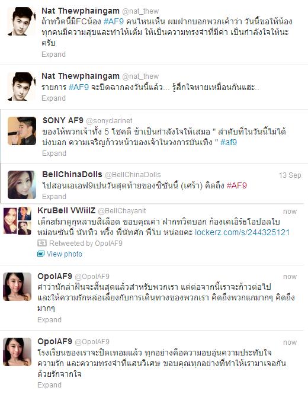Image resolution: width=308 pixels, height=394 pixels.
Task: Click the #af9 hashtag in SONY AF9's tweet
Action: [x=229, y=142]
